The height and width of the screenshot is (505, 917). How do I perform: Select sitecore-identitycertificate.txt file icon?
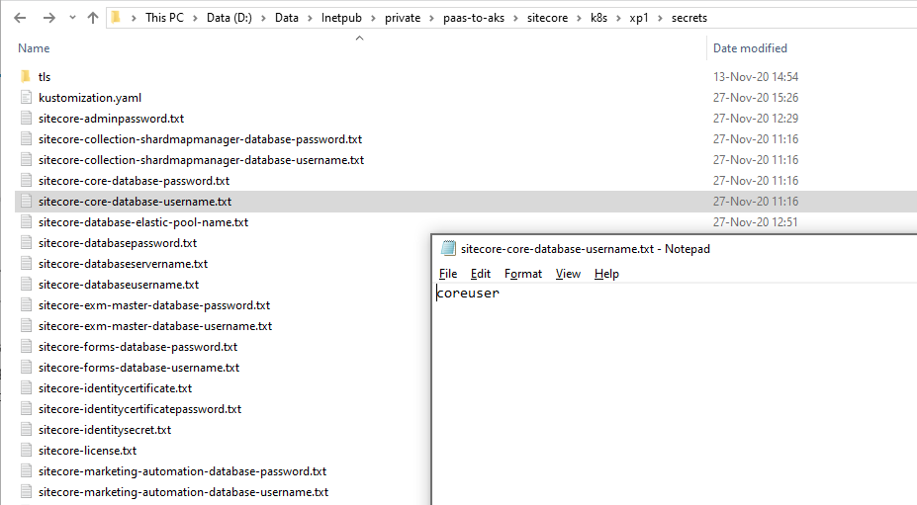pyautogui.click(x=26, y=388)
